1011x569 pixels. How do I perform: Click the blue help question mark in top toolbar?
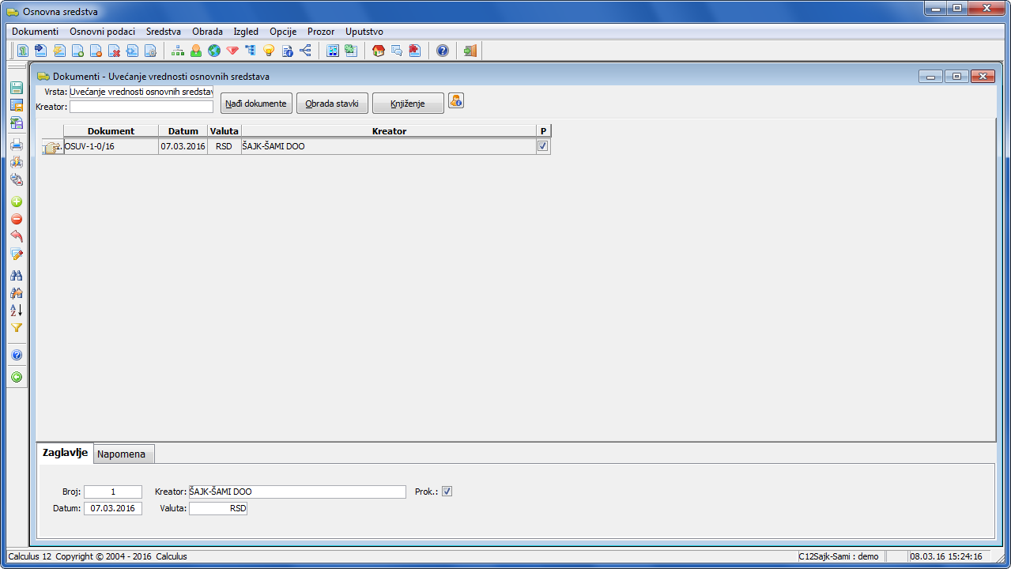tap(443, 51)
